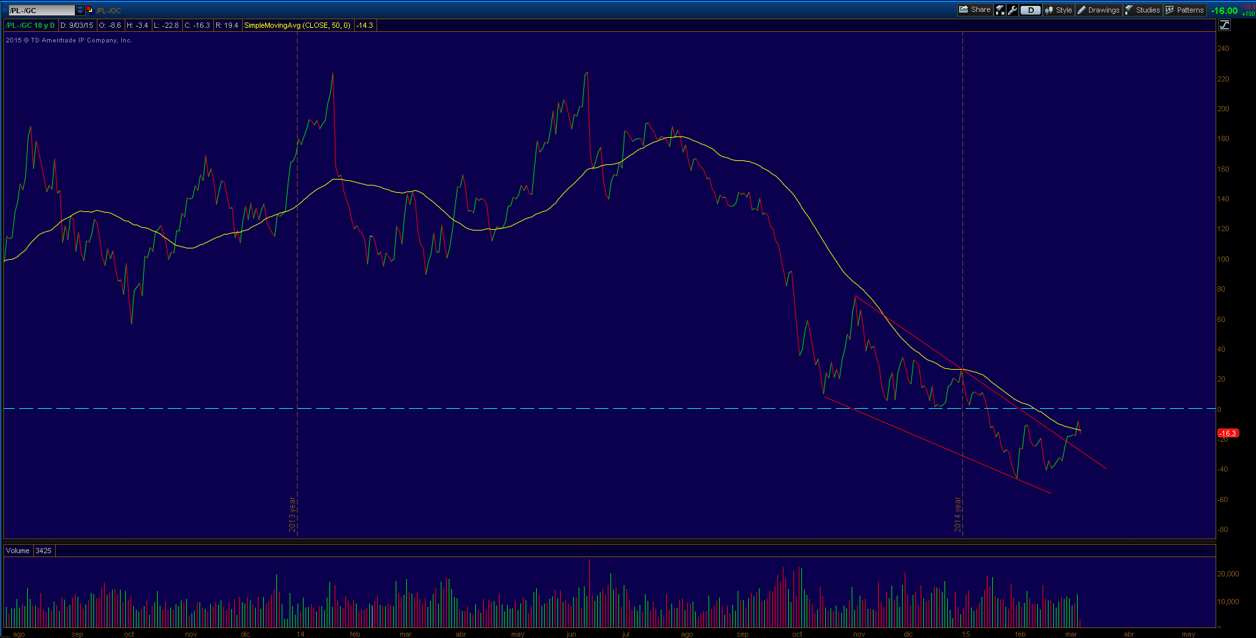Viewport: 1256px width, 638px height.
Task: Click the /PL-/GC 10 y D chart label
Action: [x=30, y=25]
